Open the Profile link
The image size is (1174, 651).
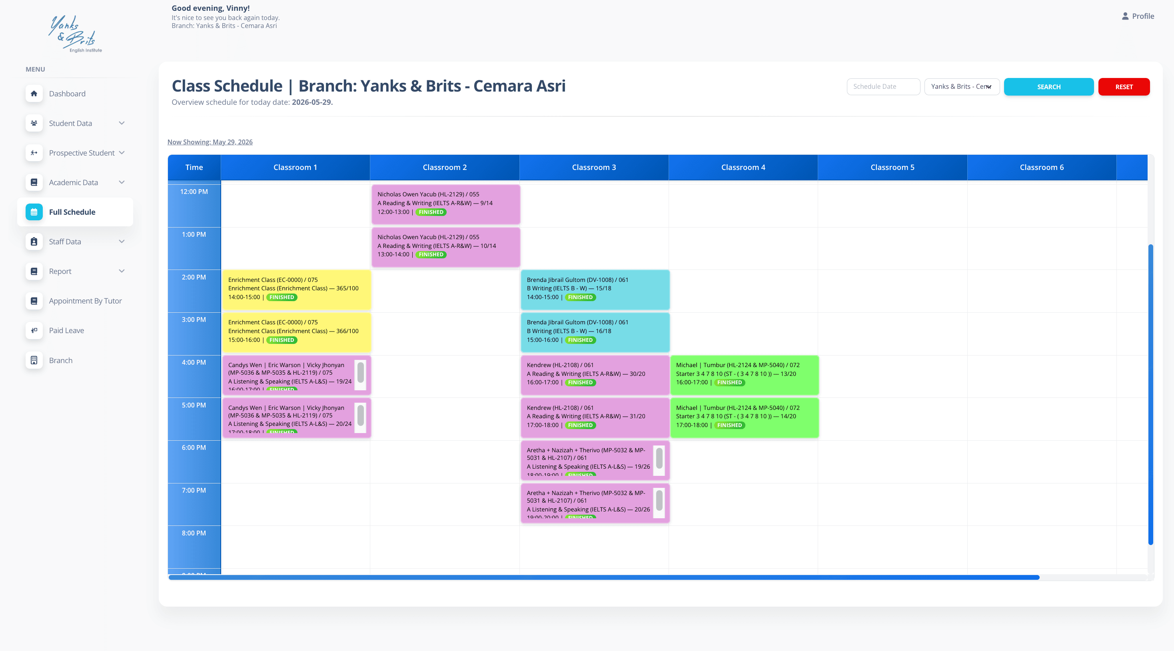click(1138, 16)
